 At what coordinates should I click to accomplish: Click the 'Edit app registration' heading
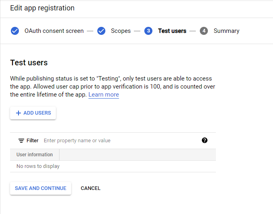click(42, 8)
